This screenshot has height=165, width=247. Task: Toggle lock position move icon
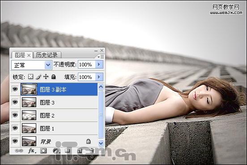pyautogui.click(x=46, y=77)
